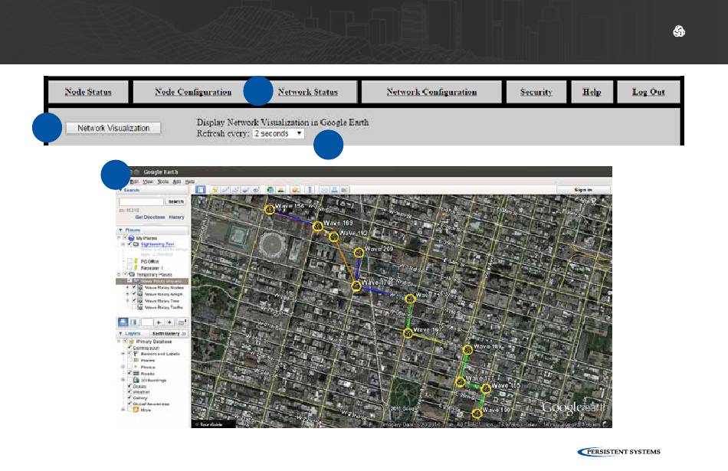
Task: Open the Security tab
Action: coord(536,92)
